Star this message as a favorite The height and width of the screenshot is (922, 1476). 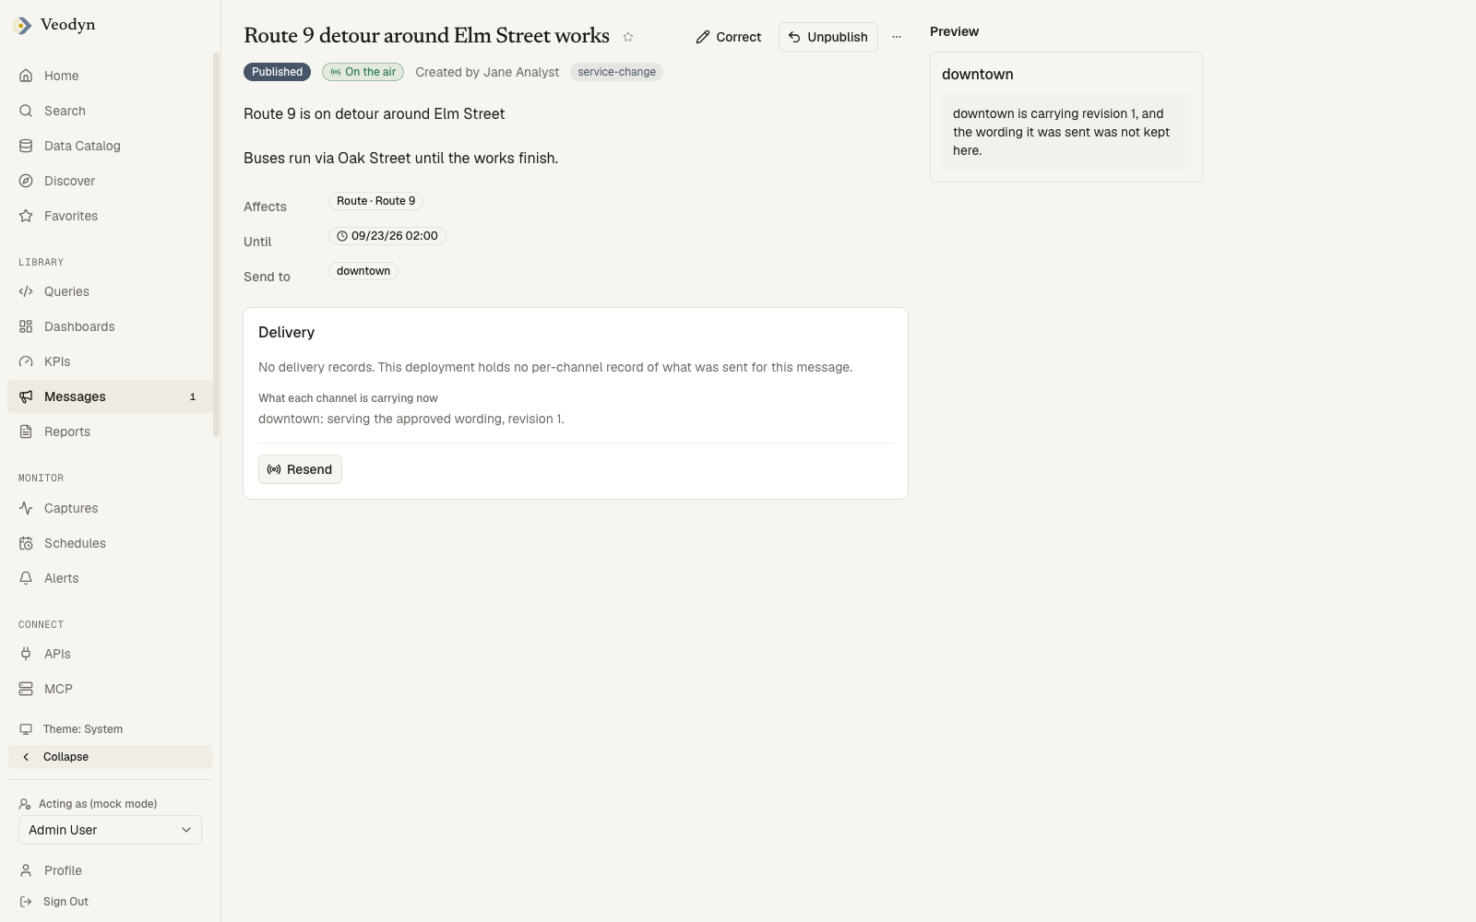(x=628, y=37)
